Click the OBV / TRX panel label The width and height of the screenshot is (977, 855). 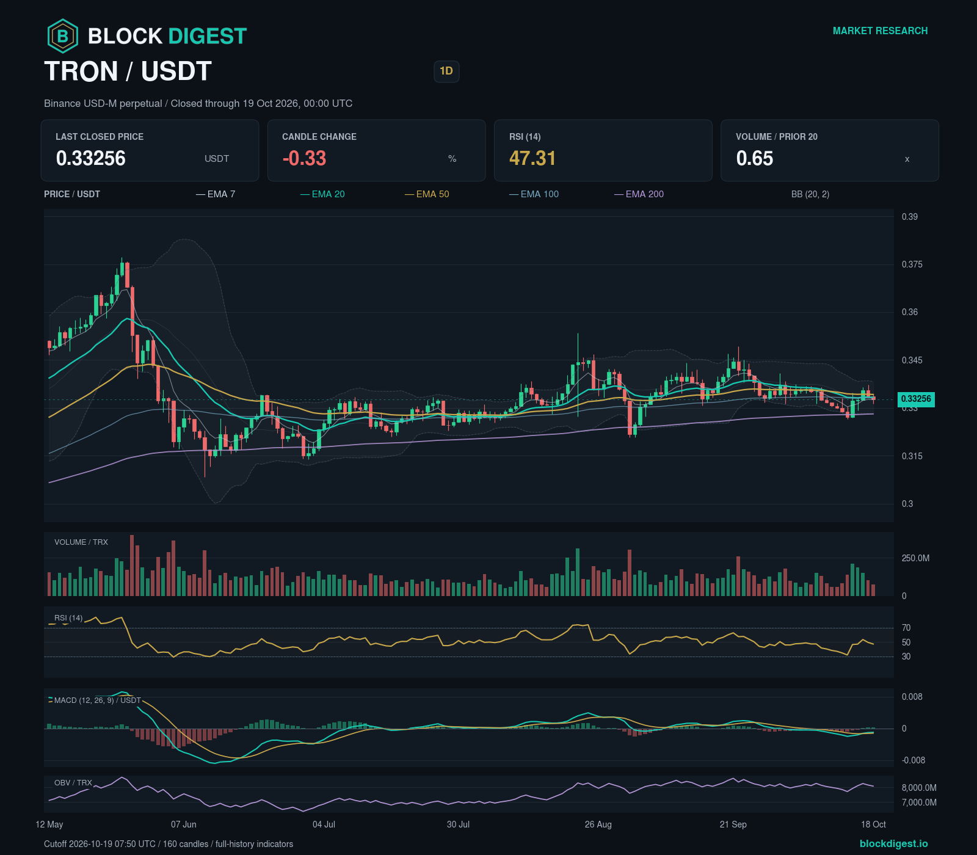(73, 783)
